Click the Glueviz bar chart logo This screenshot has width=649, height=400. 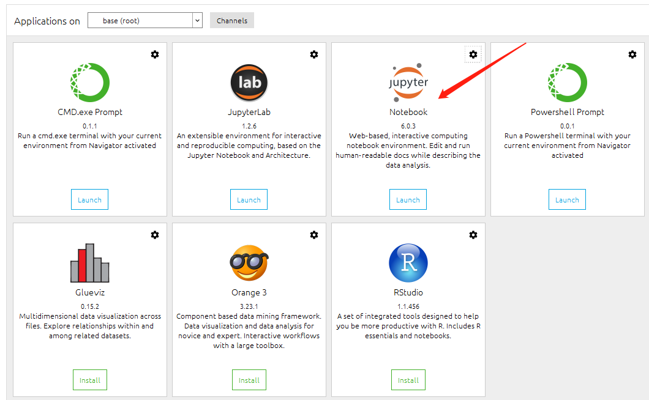[90, 262]
